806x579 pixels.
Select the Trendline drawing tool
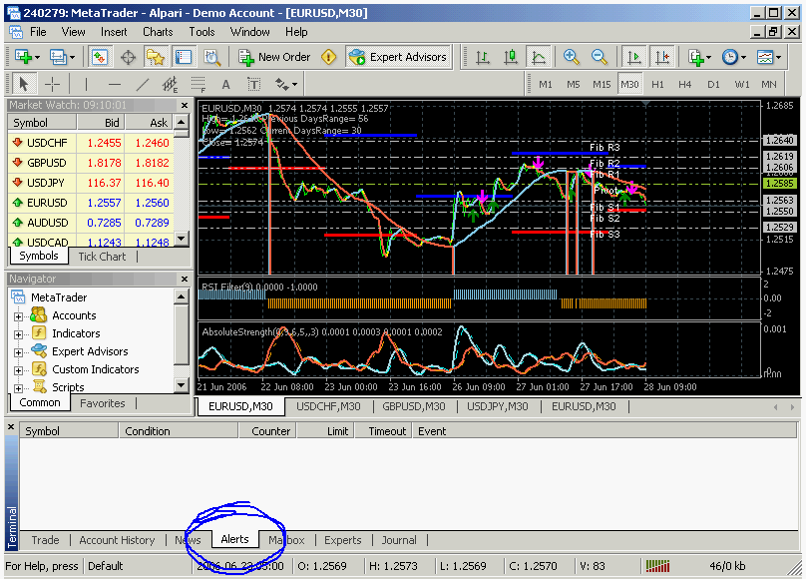[x=143, y=84]
